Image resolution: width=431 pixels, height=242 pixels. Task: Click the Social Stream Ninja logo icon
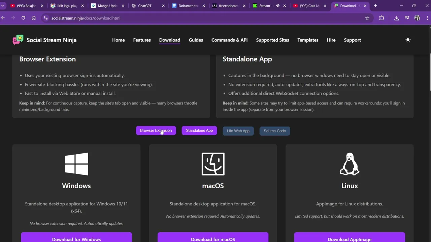click(18, 40)
